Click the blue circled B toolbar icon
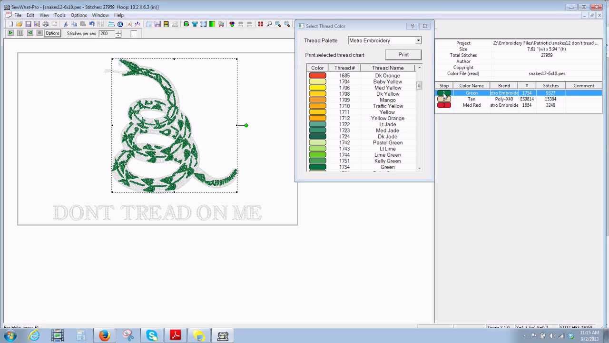The width and height of the screenshot is (609, 343). coord(120,24)
